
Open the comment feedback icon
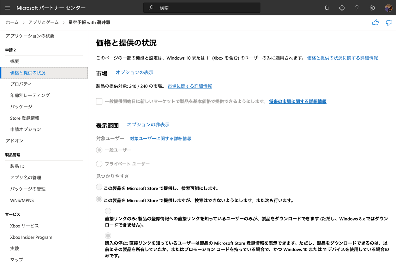(x=388, y=22)
